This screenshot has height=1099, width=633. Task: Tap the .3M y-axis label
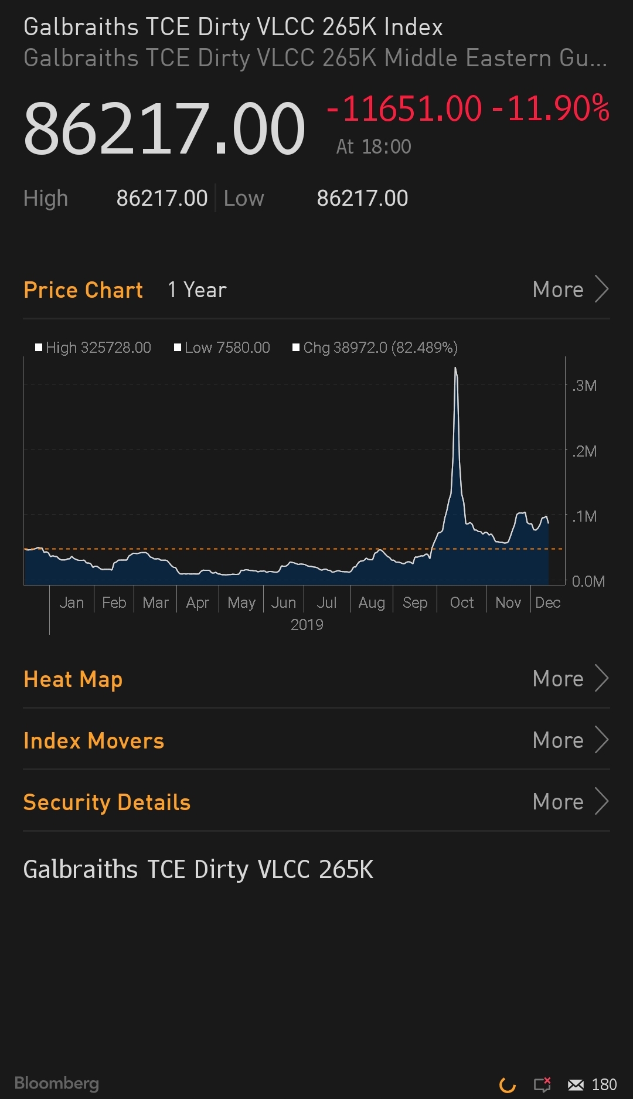(584, 386)
